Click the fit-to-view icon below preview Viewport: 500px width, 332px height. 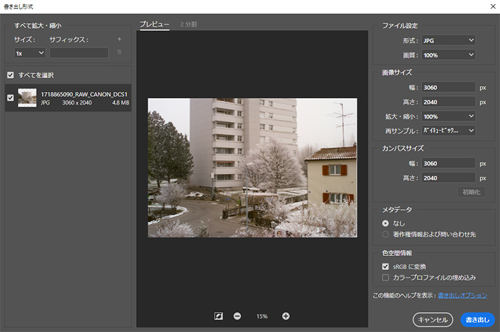click(218, 316)
